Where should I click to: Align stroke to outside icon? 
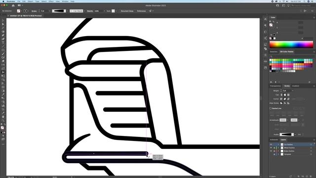[x=288, y=103]
